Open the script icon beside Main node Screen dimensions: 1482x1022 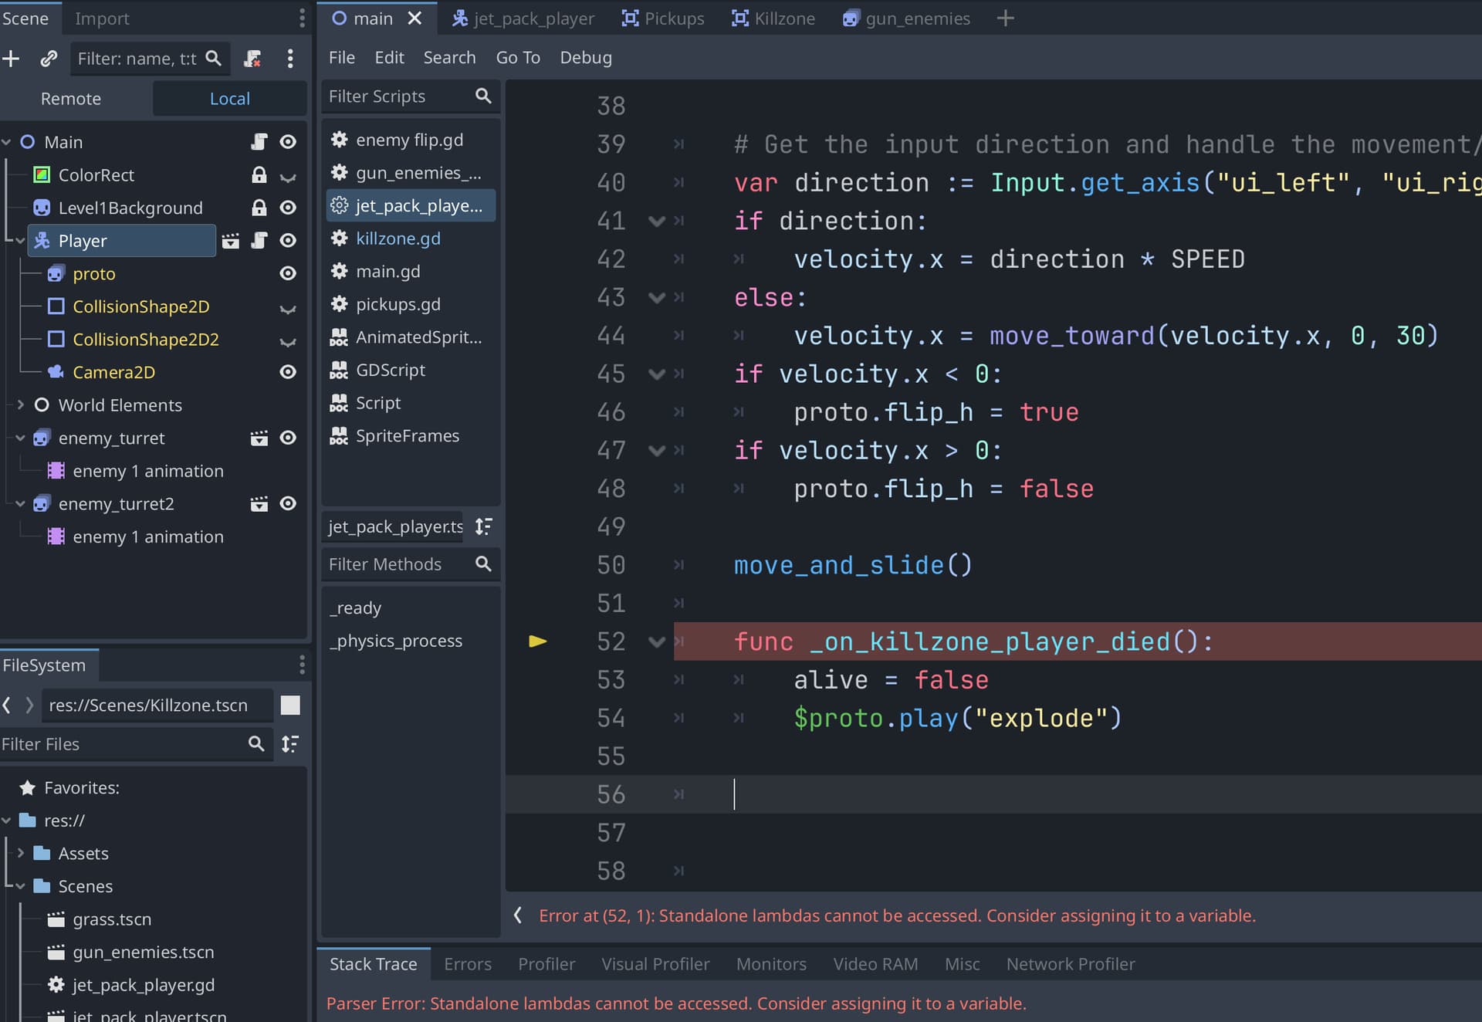point(259,142)
